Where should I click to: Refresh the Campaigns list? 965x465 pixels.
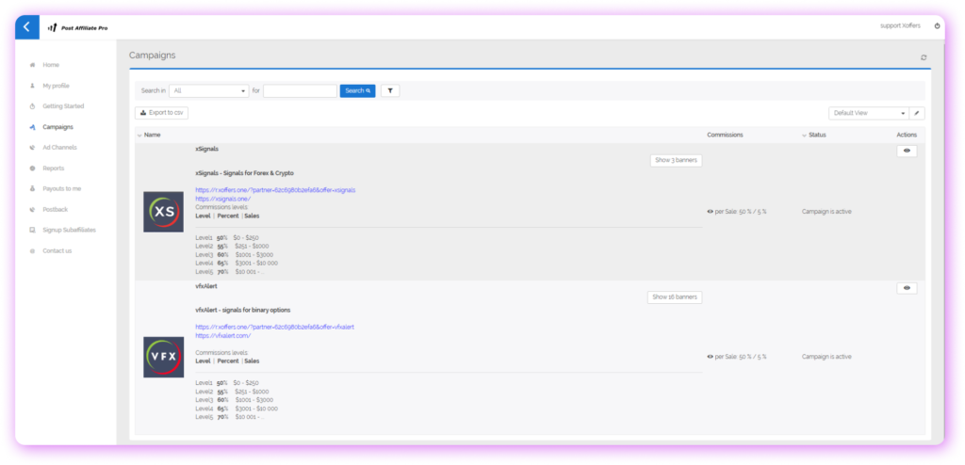(924, 57)
